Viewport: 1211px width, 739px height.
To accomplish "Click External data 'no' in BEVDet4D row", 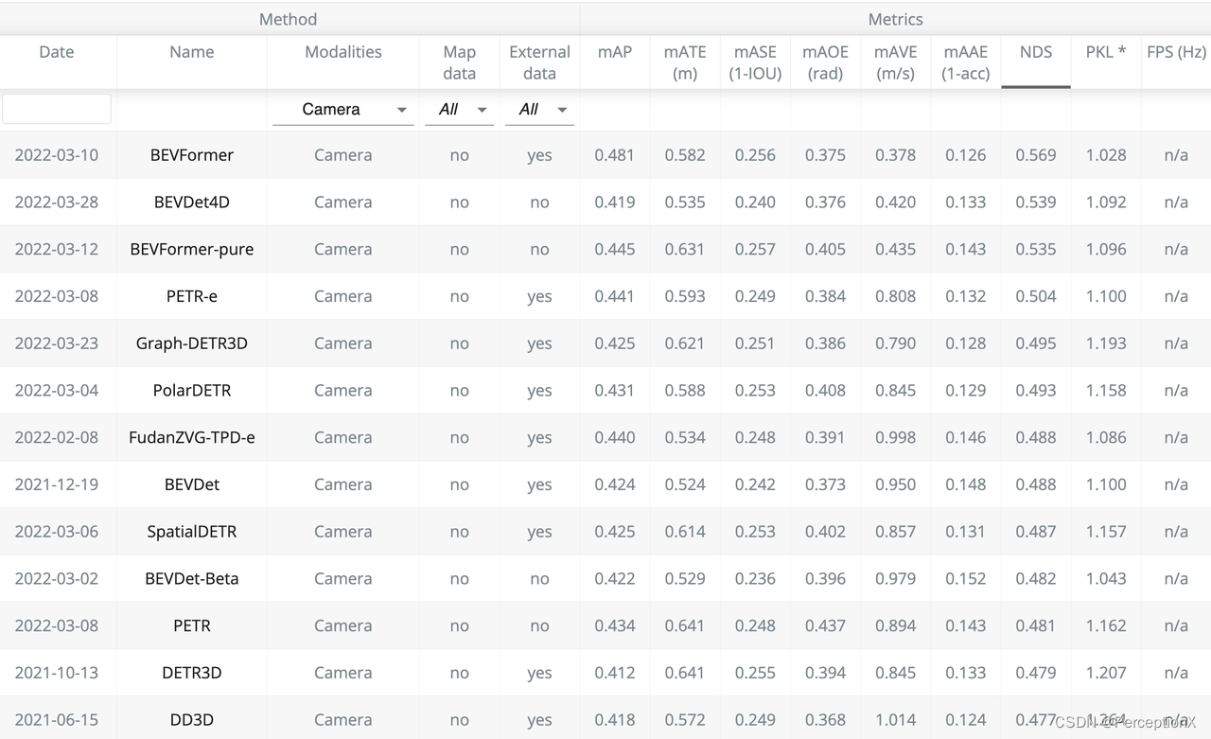I will (x=539, y=202).
